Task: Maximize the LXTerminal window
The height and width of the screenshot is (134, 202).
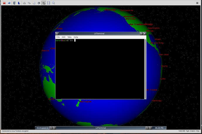Action: pos(141,34)
